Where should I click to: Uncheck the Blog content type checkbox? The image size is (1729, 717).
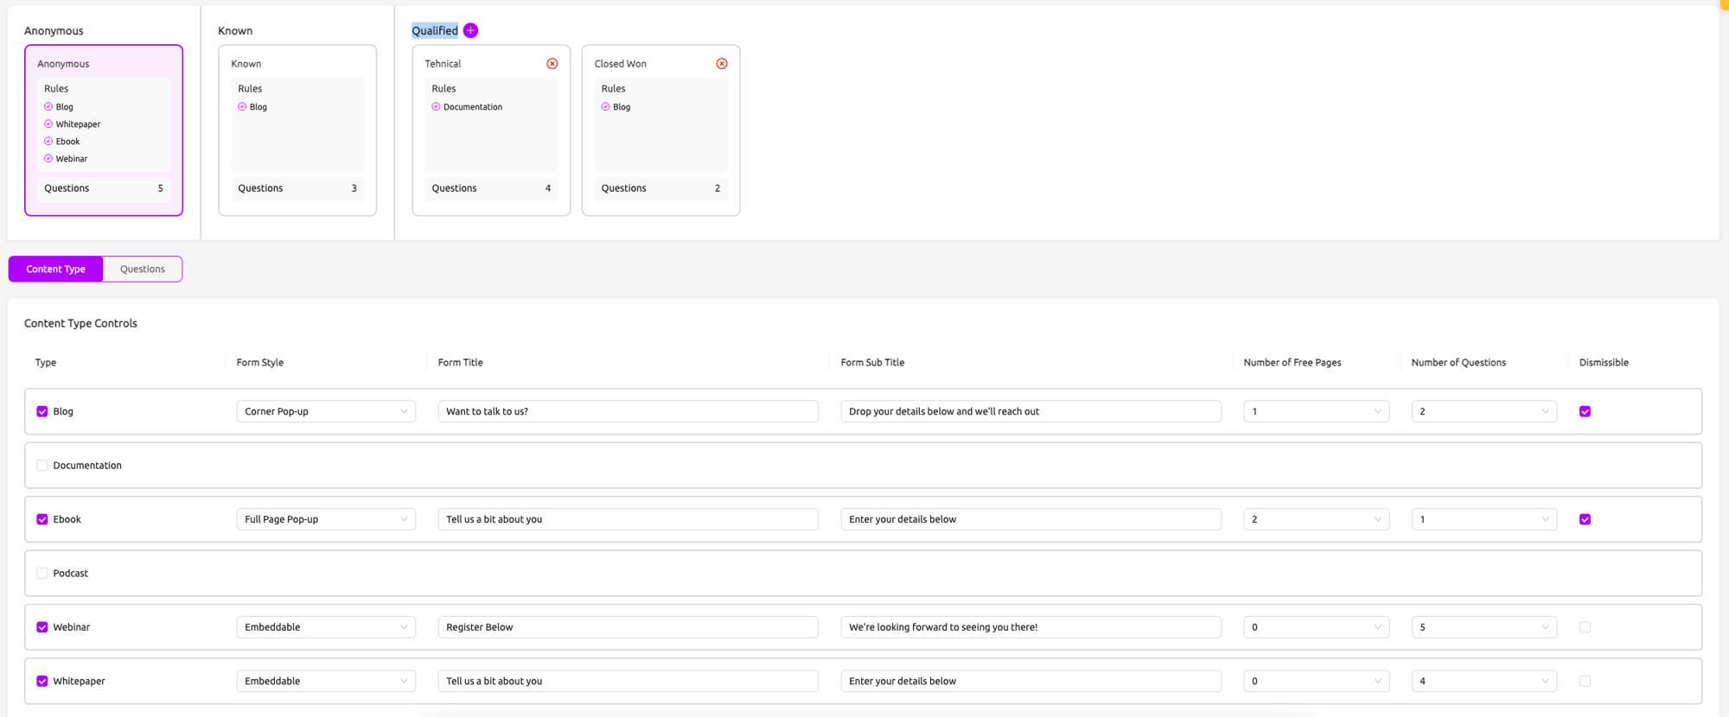pos(42,411)
